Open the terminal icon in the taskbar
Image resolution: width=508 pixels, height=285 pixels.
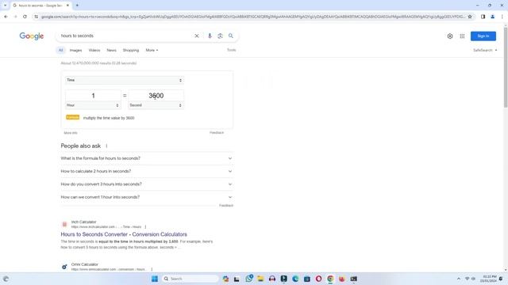(x=354, y=279)
